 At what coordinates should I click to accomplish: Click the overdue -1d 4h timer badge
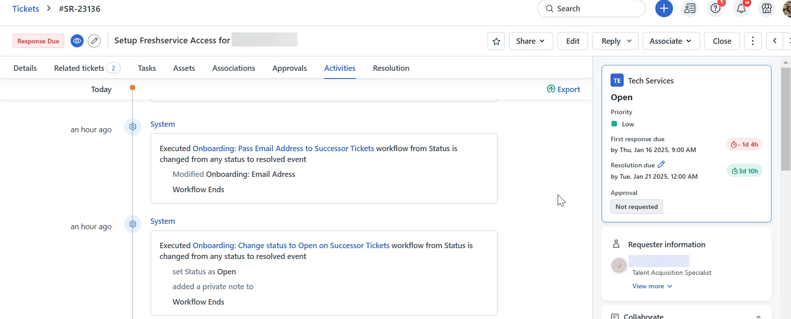744,144
